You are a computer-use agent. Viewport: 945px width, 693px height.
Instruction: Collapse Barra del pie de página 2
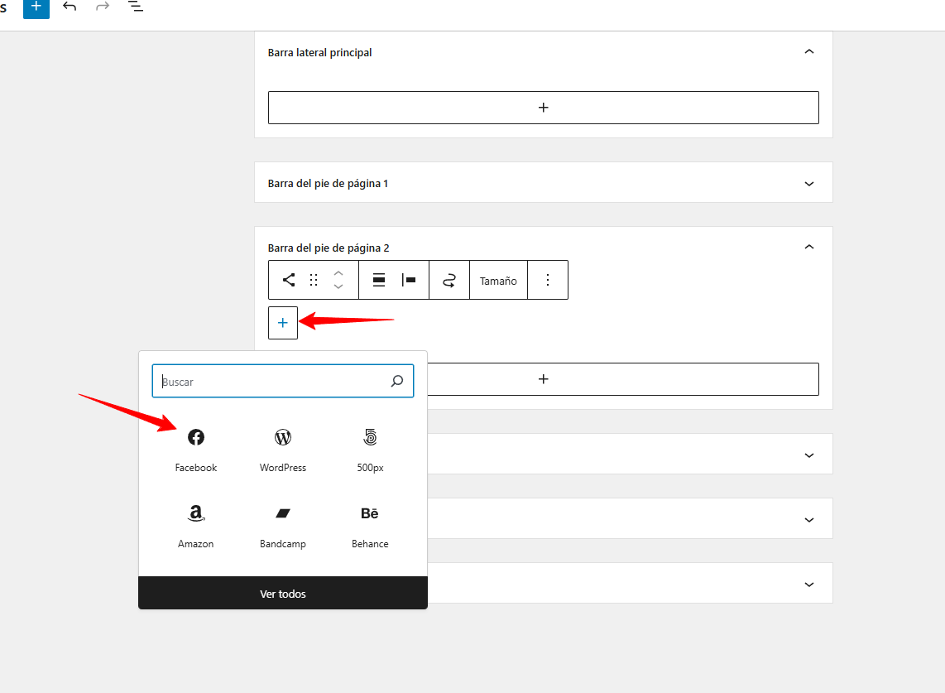[x=809, y=248]
